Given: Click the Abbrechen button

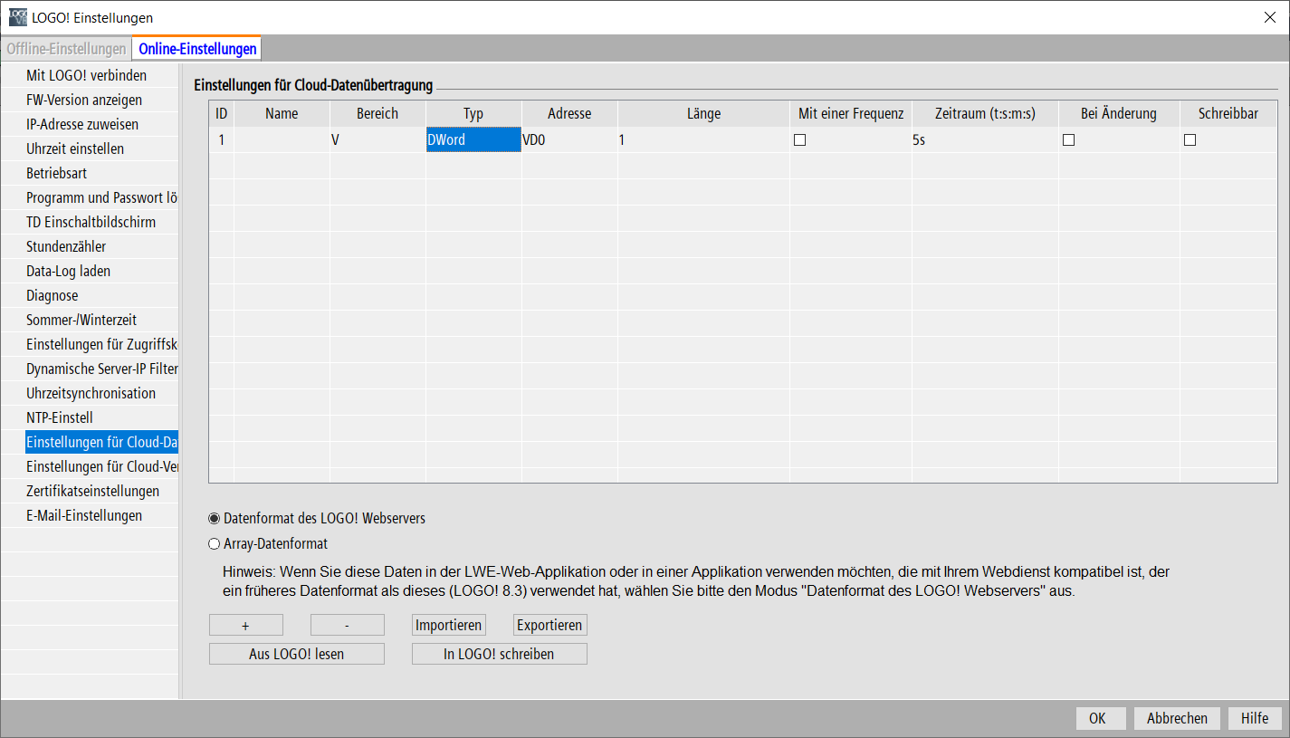Looking at the screenshot, I should pyautogui.click(x=1177, y=718).
